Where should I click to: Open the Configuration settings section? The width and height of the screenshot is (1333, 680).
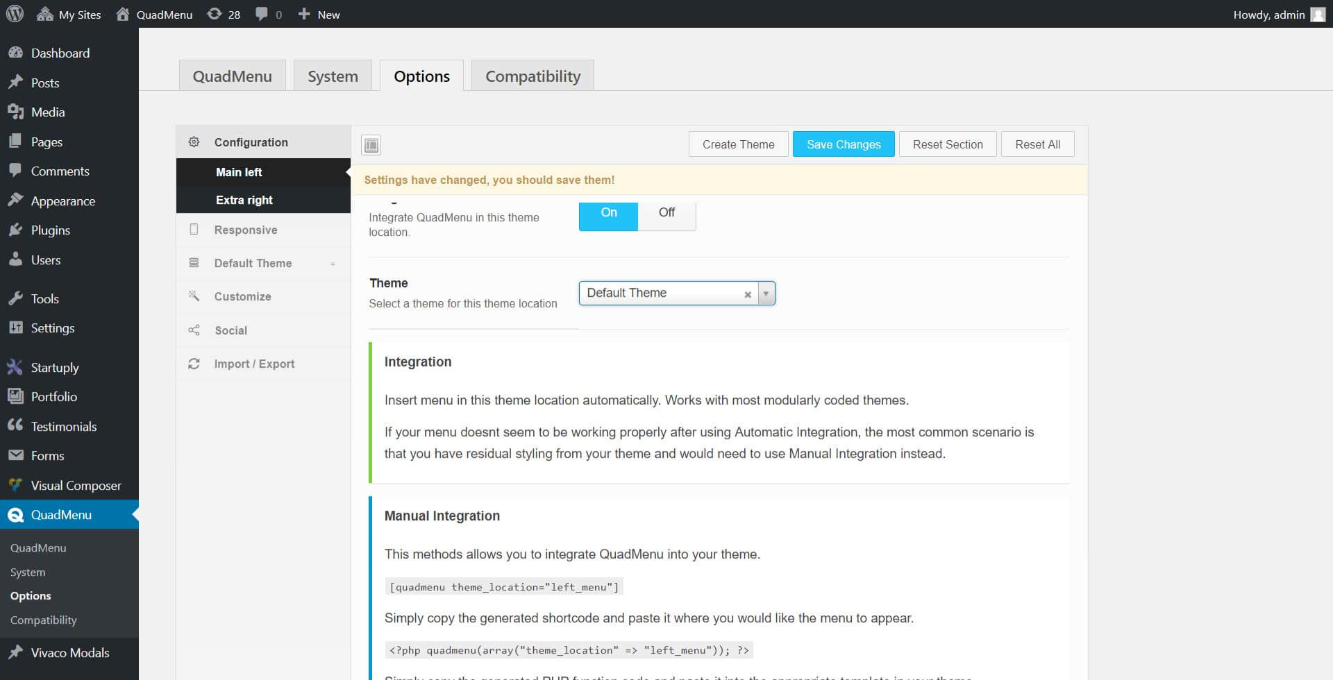(263, 142)
